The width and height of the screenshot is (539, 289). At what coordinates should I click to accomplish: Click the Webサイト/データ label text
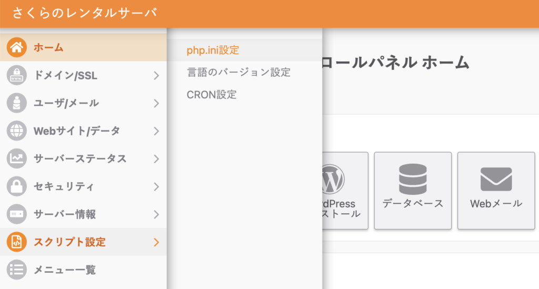(x=77, y=131)
